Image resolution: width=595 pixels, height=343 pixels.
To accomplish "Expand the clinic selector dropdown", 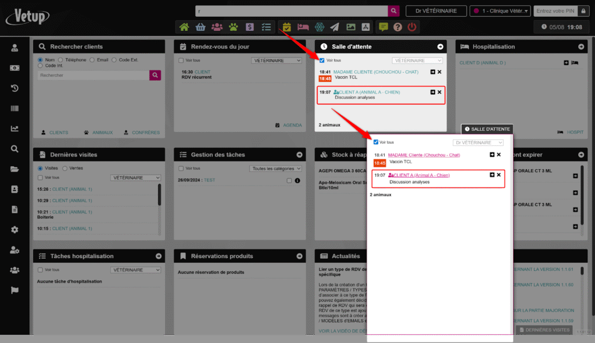I will (x=500, y=11).
